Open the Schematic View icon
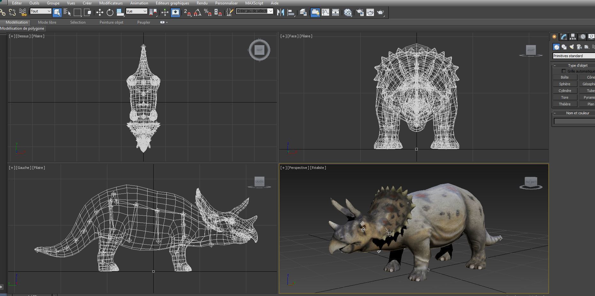The width and height of the screenshot is (595, 296). coord(336,12)
